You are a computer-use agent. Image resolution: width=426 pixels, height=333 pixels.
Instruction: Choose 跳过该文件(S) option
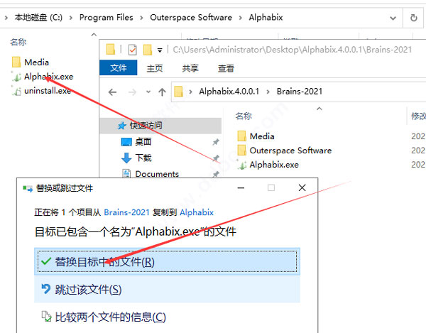point(167,289)
